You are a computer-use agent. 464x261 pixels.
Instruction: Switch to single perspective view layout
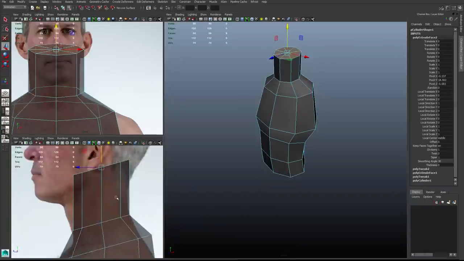5,94
